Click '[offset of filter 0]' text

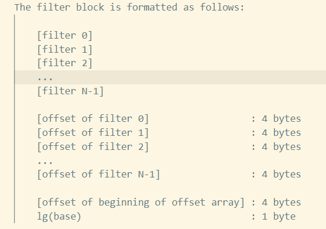[93, 119]
